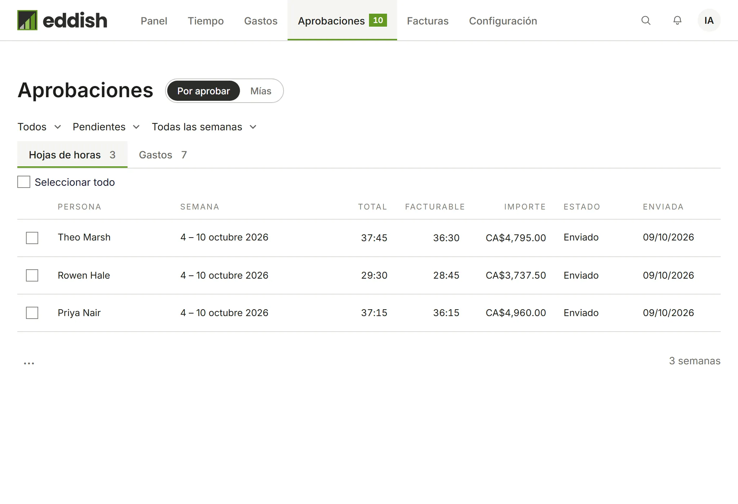Select the 28:45 billable hours value
Screen dimensions: 738x504
tap(446, 275)
